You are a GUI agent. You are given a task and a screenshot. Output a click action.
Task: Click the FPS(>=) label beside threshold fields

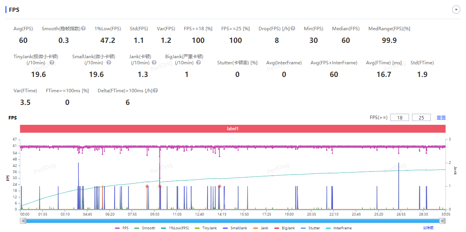(x=378, y=118)
